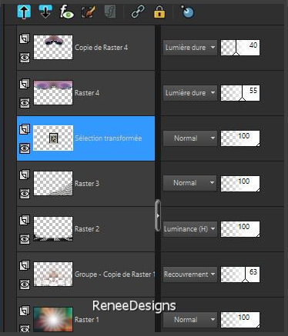The image size is (288, 336).
Task: Click the Sélection transformée layer thumbnail
Action: [x=53, y=138]
